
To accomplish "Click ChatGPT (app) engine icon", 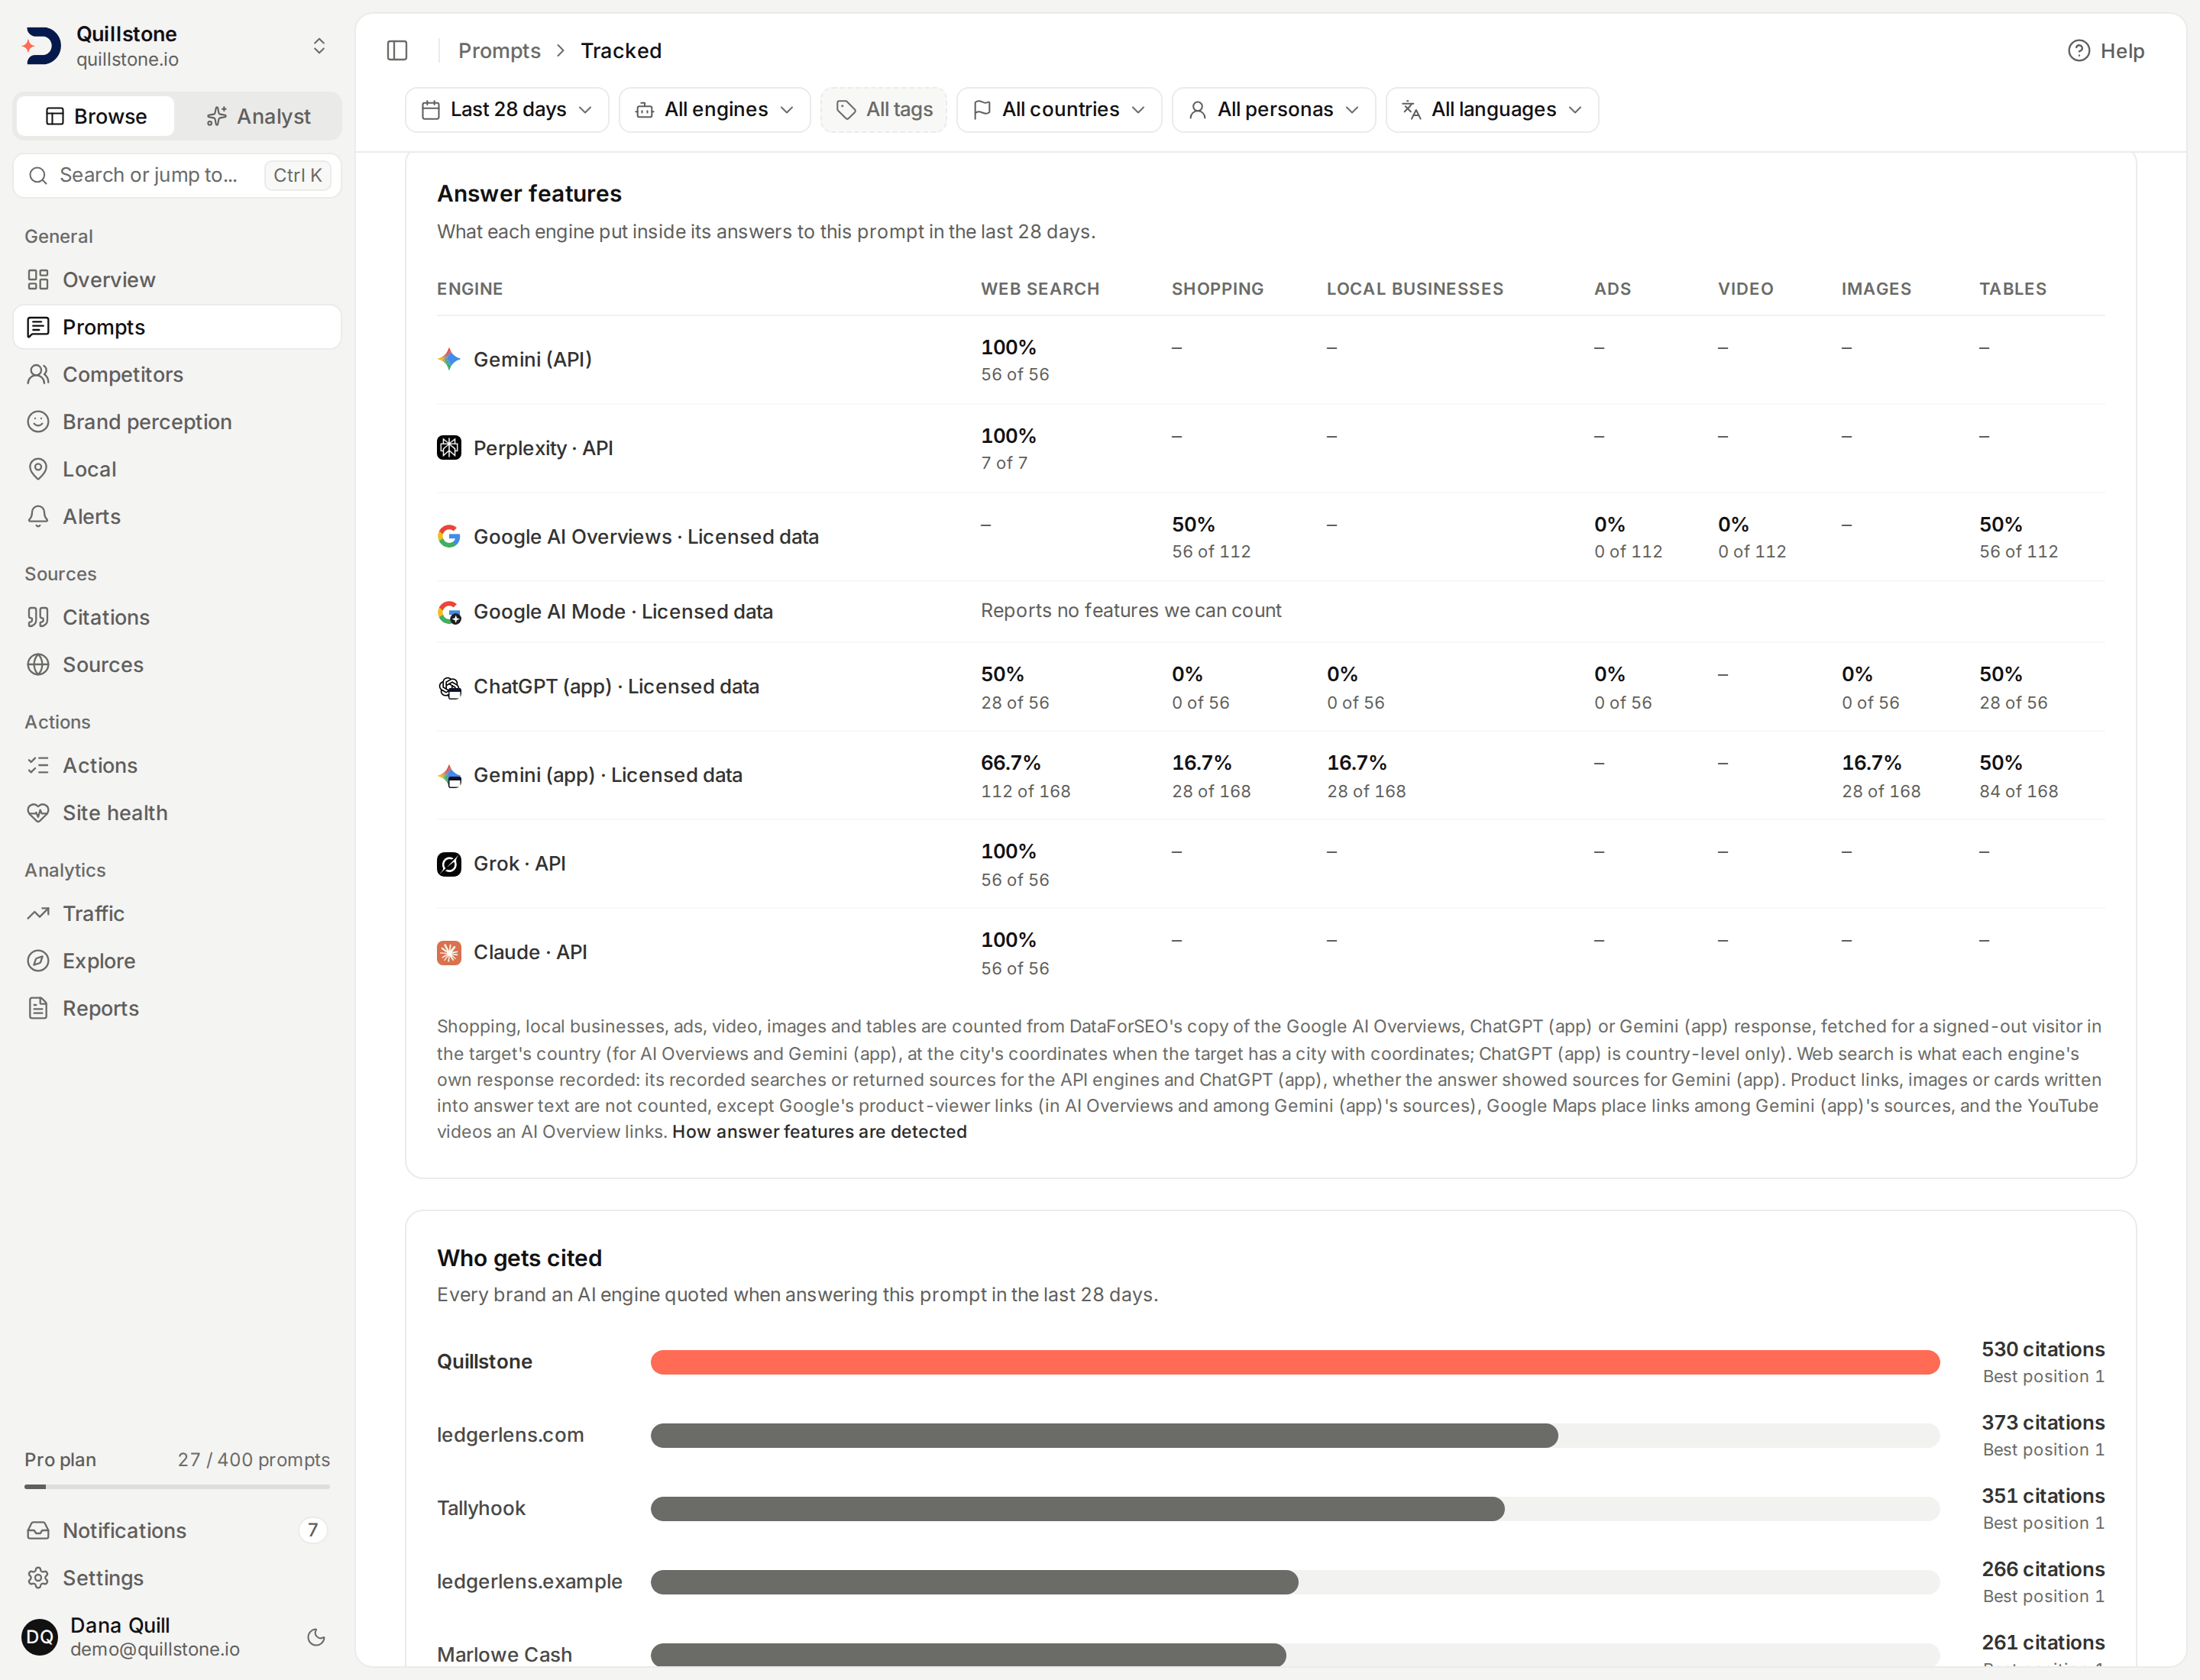I will (x=449, y=687).
